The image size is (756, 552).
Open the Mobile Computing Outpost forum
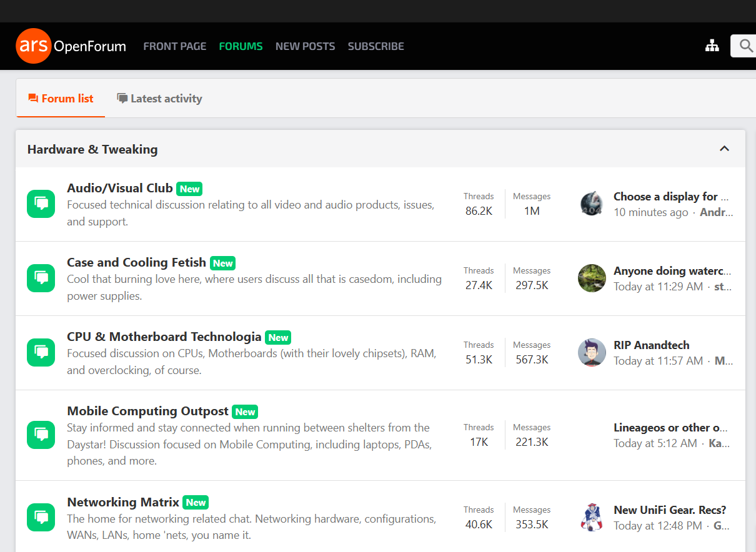tap(148, 411)
